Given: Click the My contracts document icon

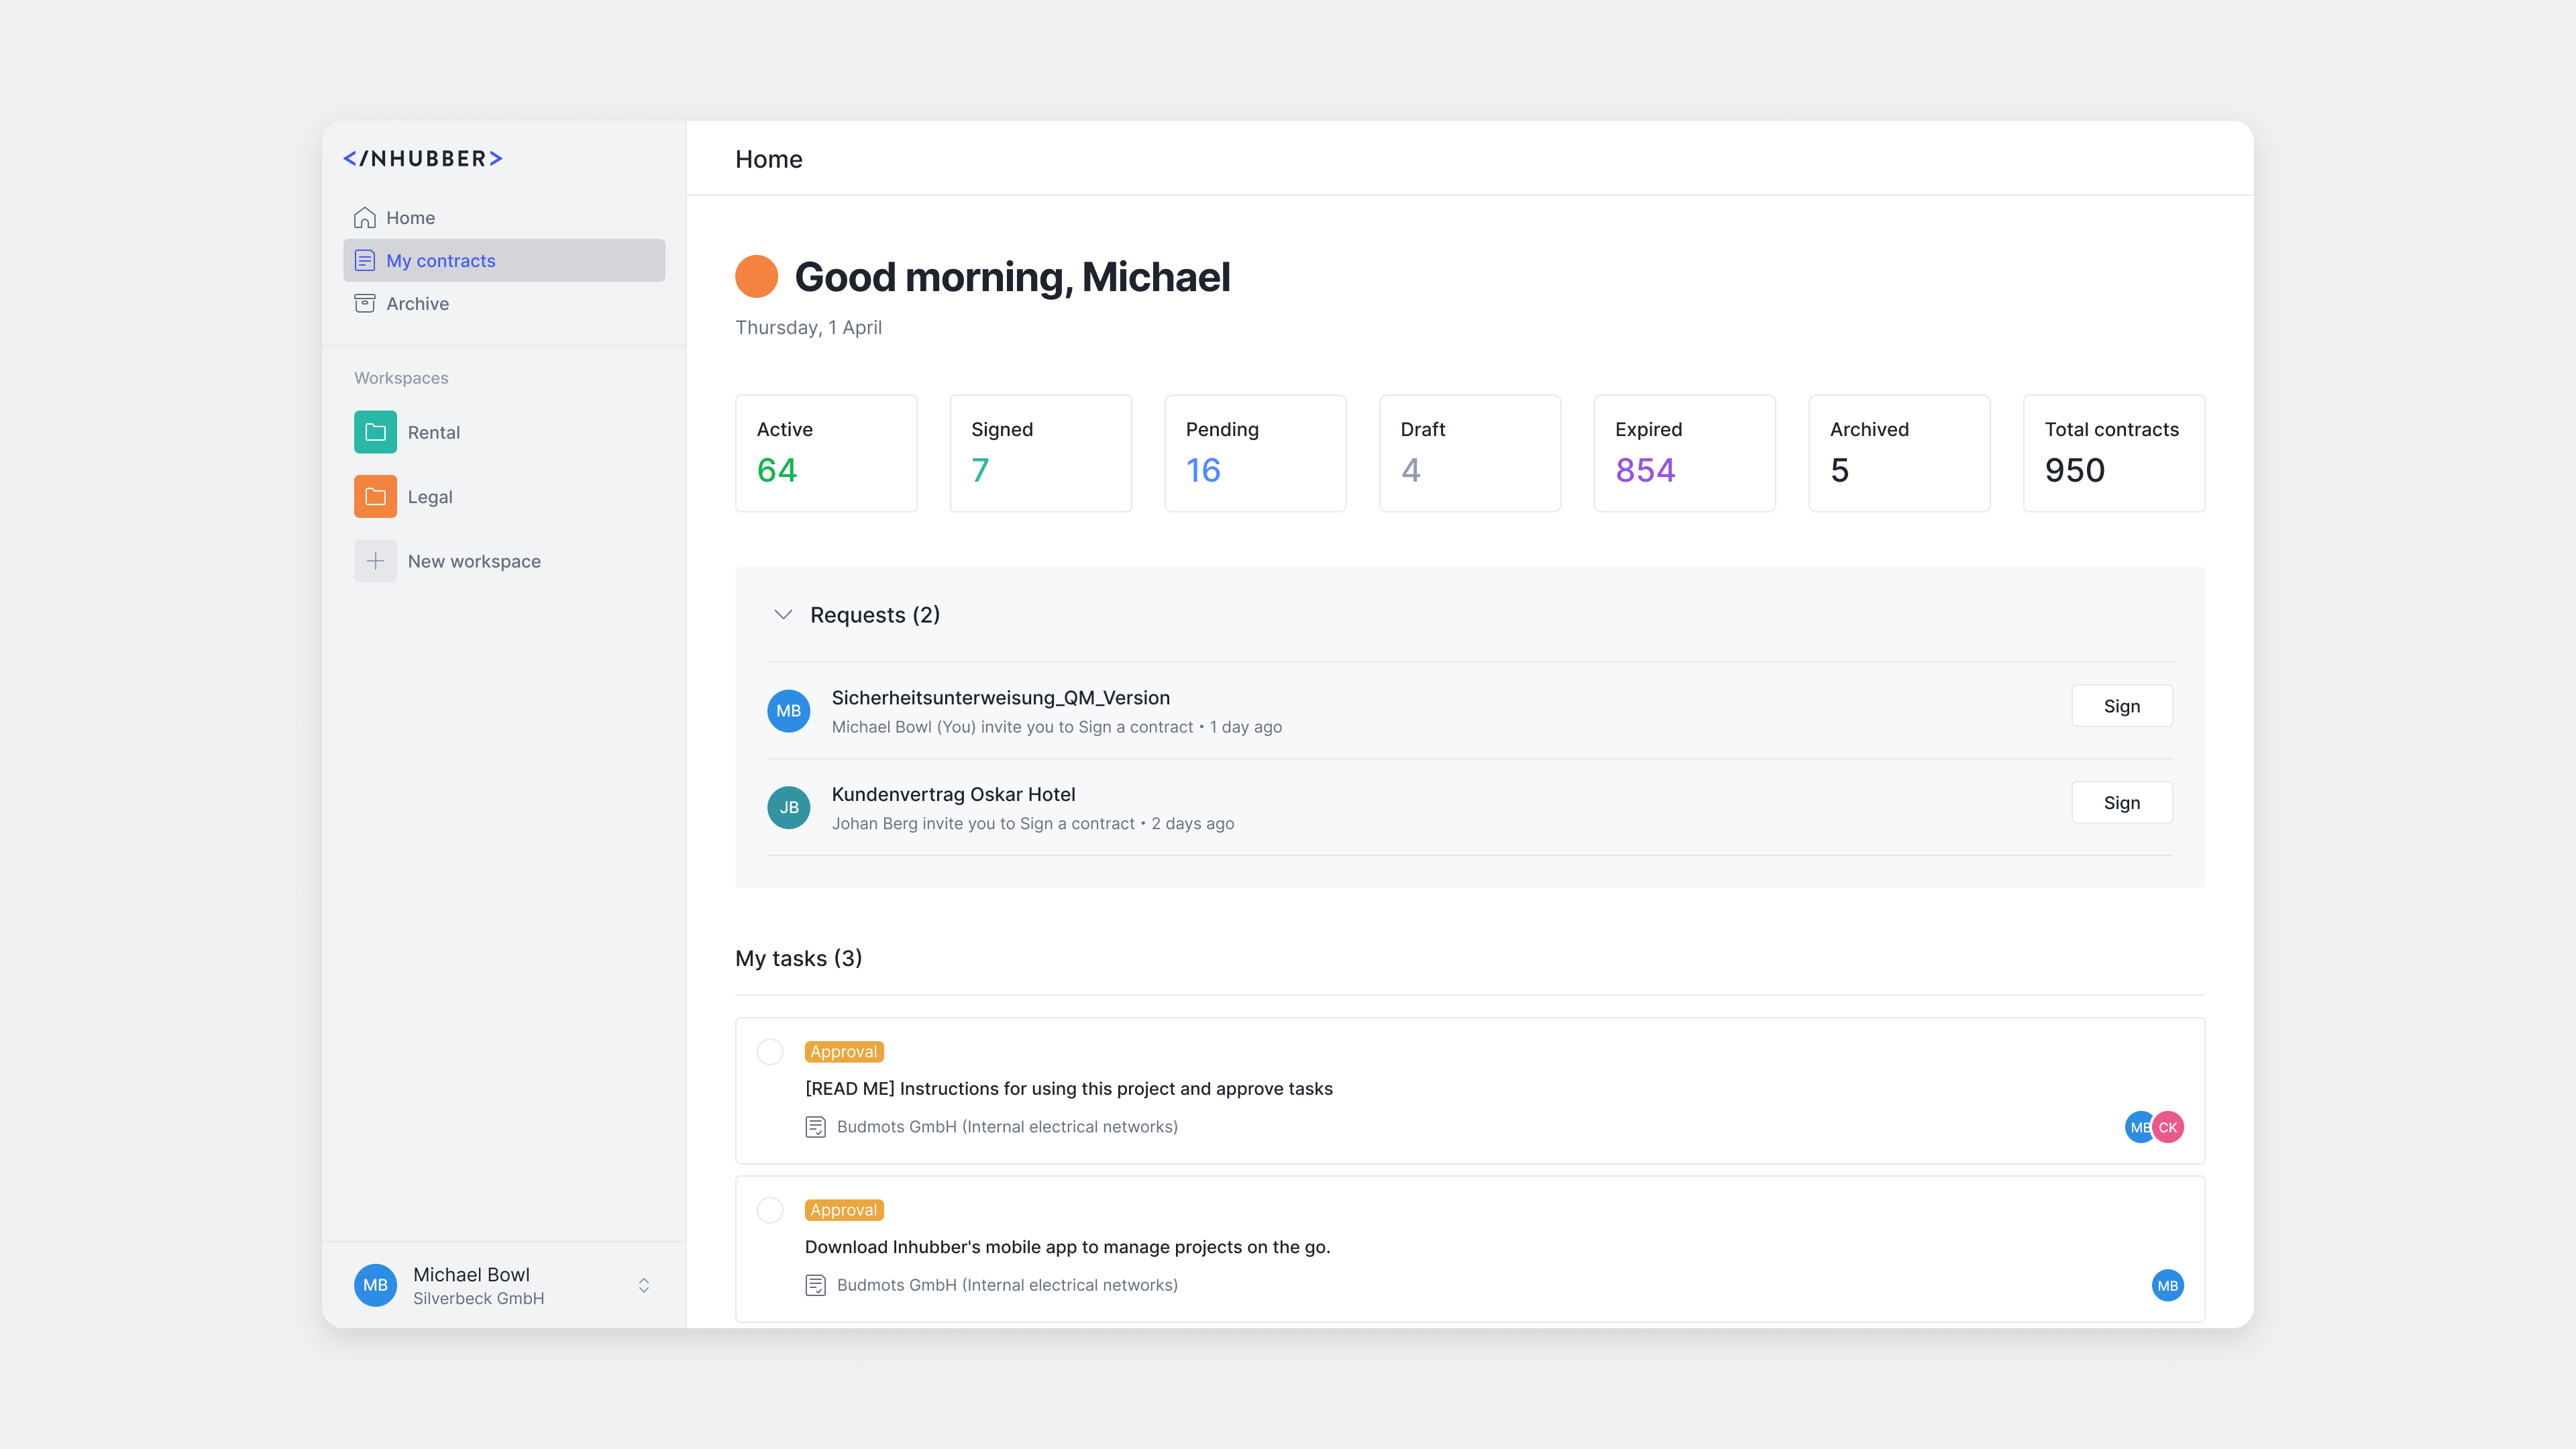Looking at the screenshot, I should coord(364,260).
